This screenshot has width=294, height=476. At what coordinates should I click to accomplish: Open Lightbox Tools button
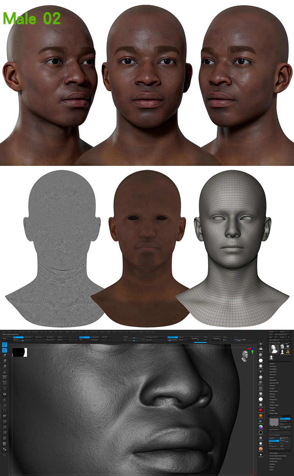click(279, 340)
